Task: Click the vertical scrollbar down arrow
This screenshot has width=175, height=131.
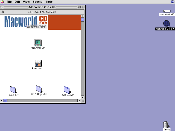Action: [83, 97]
